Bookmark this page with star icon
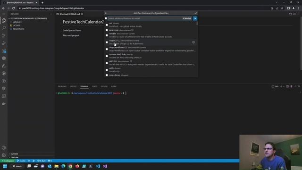The height and width of the screenshot is (170, 302). click(x=282, y=8)
